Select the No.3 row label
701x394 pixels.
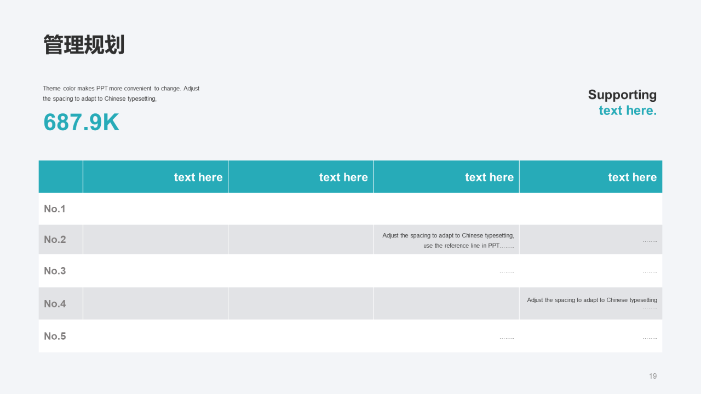[55, 271]
